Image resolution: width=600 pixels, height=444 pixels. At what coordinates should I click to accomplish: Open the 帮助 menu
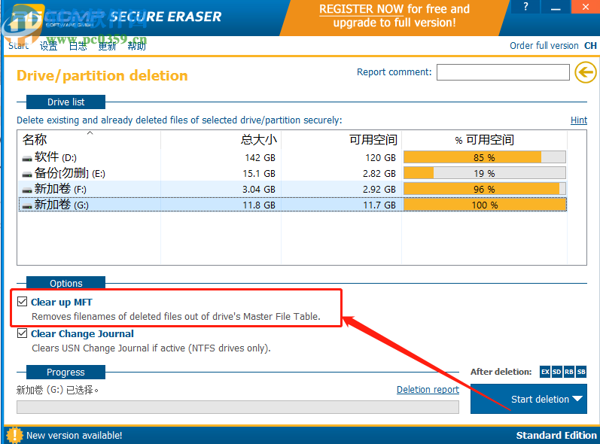[136, 46]
